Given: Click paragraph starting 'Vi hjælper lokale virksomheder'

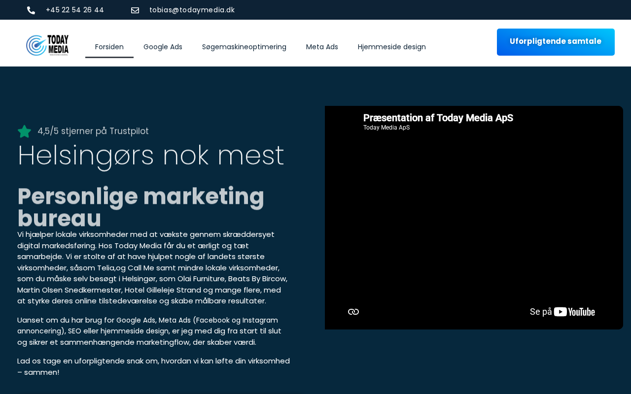Looking at the screenshot, I should coord(153,267).
